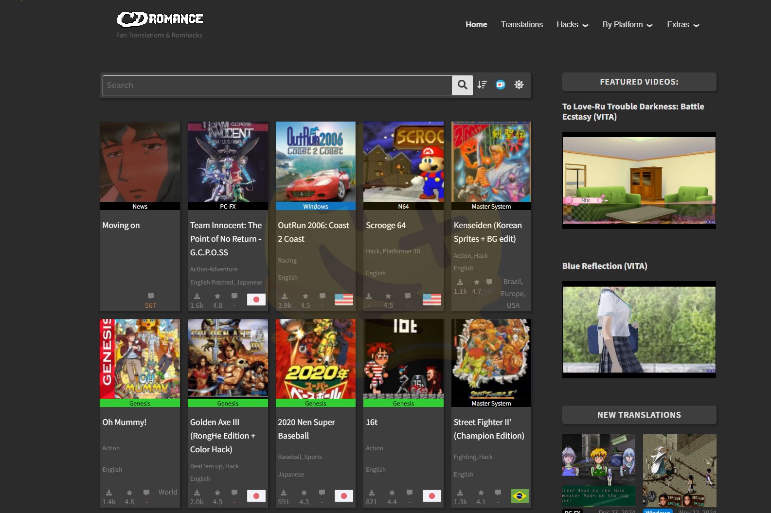Click Japan flag on 2020 Nen Super Baseball
Image resolution: width=771 pixels, height=513 pixels.
tap(344, 496)
